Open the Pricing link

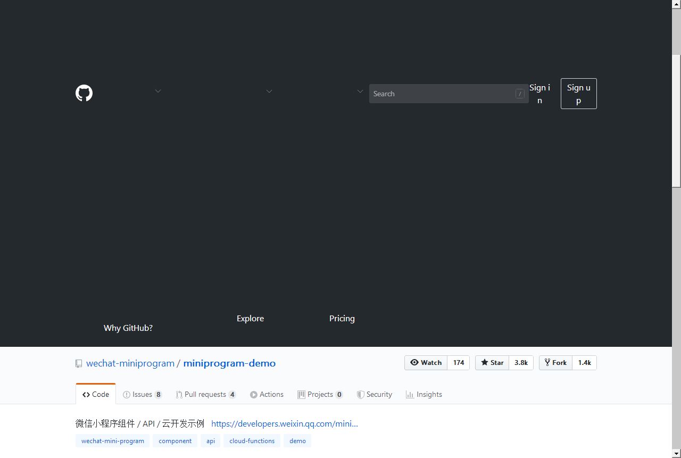pos(342,319)
